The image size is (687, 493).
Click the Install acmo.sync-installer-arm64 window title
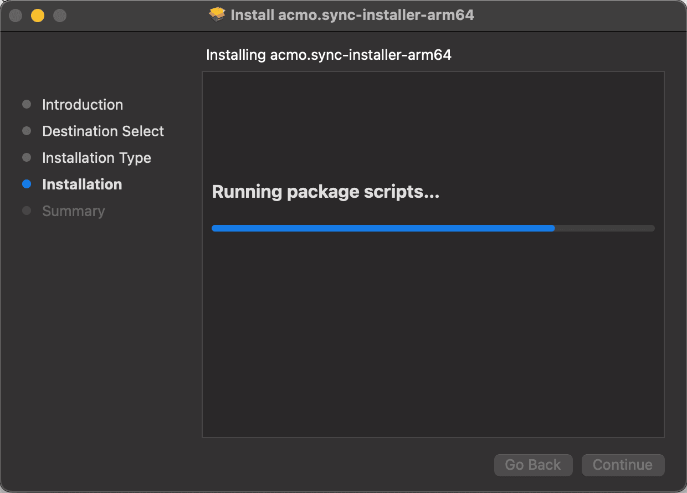pos(353,15)
